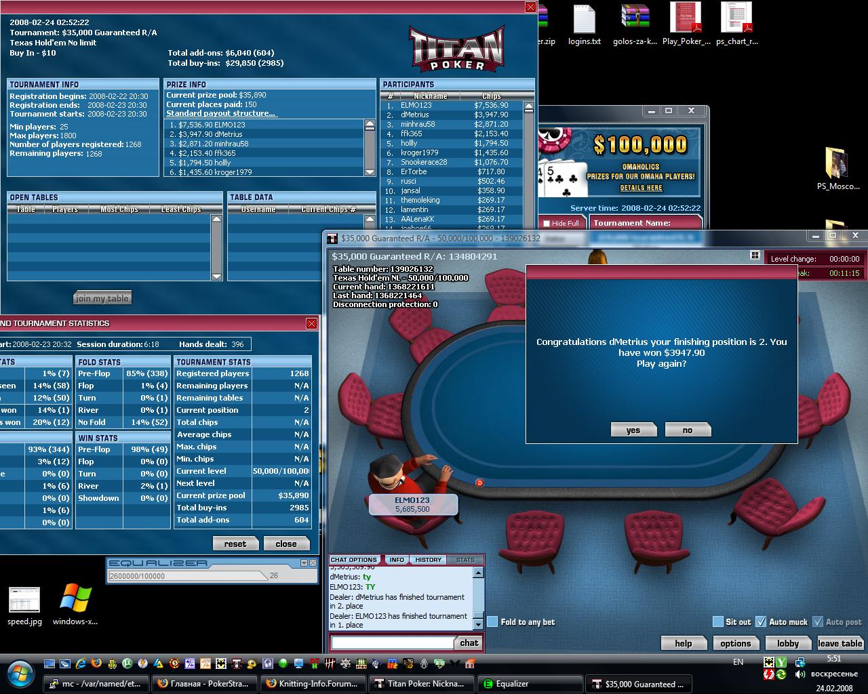Open the Play_Poker PDF on desktop
The image size is (868, 694).
pyautogui.click(x=686, y=24)
